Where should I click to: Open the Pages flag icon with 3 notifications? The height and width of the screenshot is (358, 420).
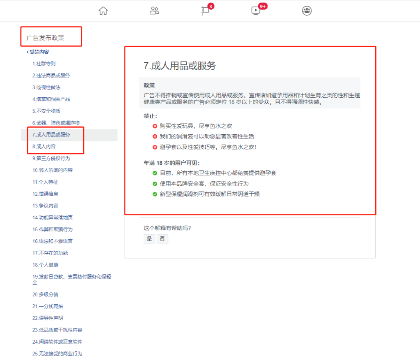[205, 11]
